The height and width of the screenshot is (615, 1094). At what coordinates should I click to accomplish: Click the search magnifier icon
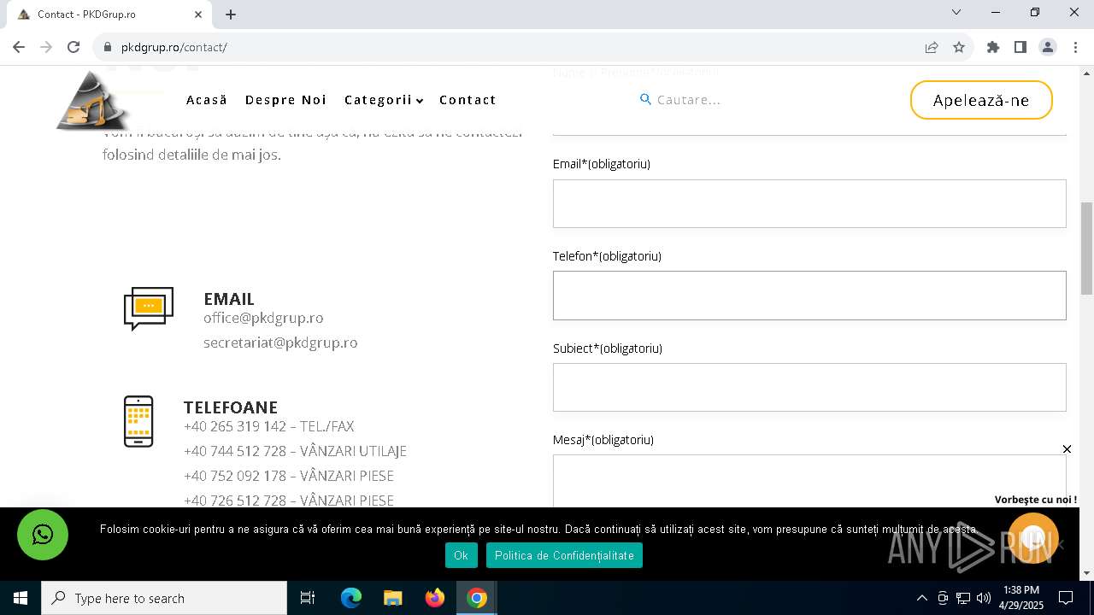646,100
